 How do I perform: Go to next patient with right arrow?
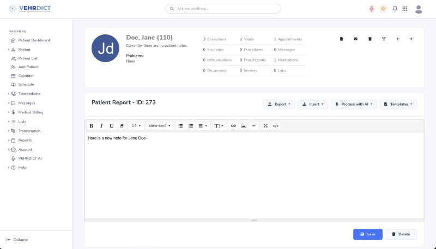pos(411,39)
